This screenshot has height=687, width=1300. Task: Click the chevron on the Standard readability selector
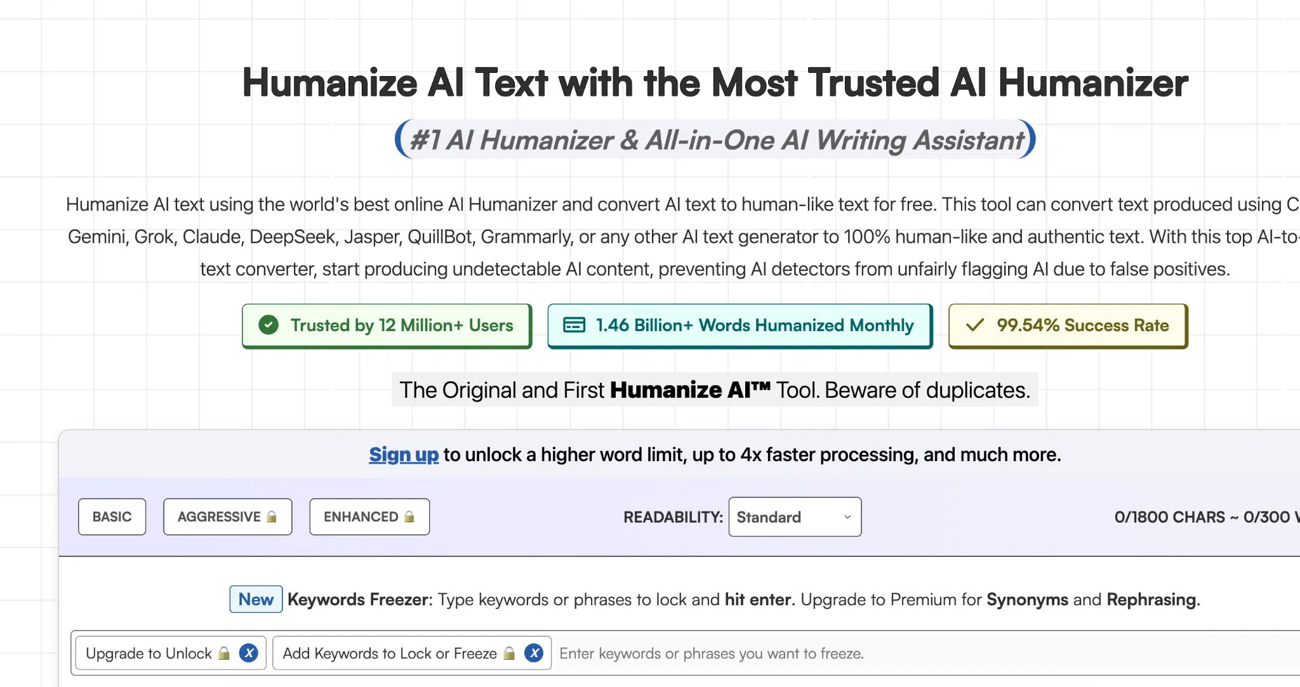(x=846, y=517)
